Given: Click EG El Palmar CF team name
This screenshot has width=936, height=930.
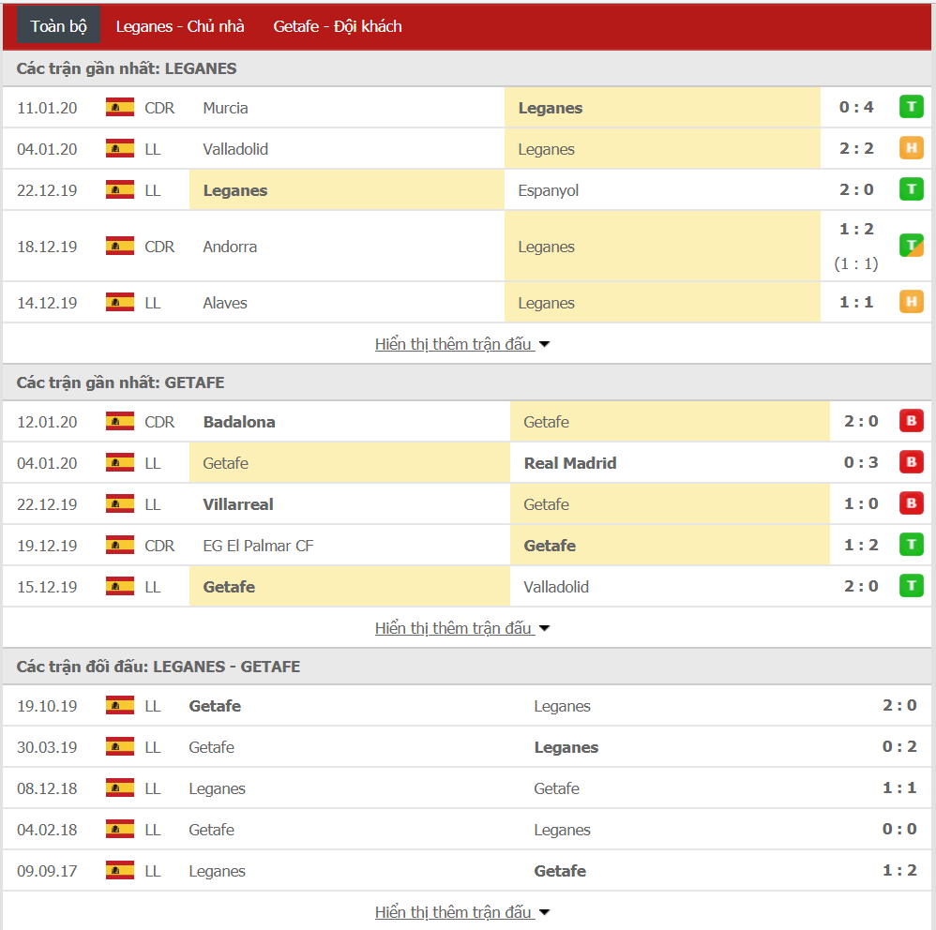Looking at the screenshot, I should point(258,546).
